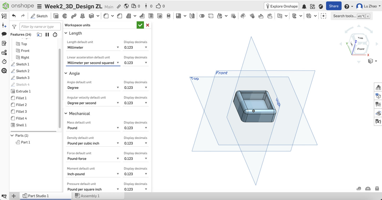Select the Extrude tool in toolbar
382x200 pixels.
click(56, 16)
